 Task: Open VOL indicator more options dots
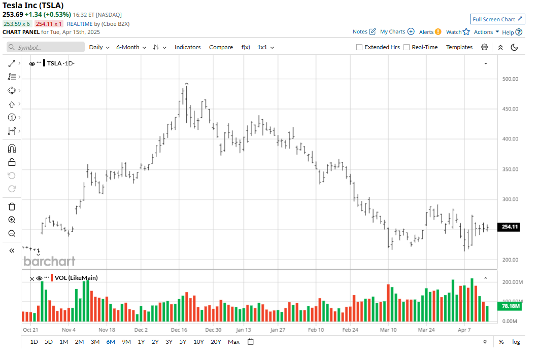tap(47, 277)
